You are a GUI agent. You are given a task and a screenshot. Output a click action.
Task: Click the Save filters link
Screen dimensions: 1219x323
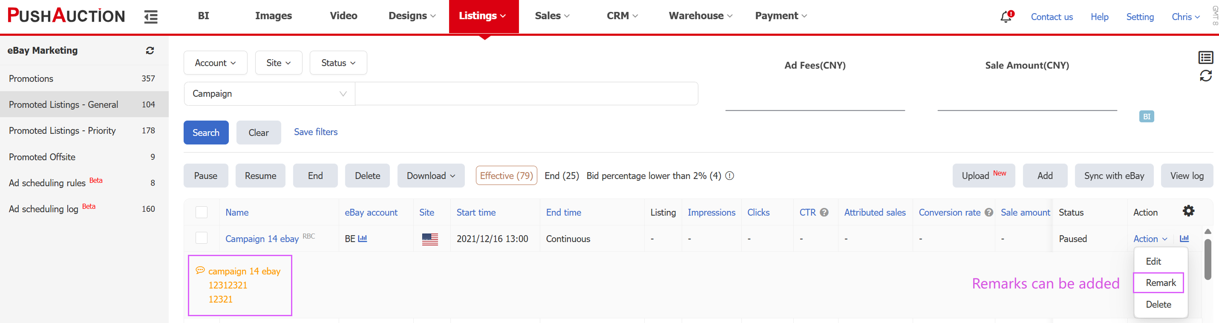316,132
